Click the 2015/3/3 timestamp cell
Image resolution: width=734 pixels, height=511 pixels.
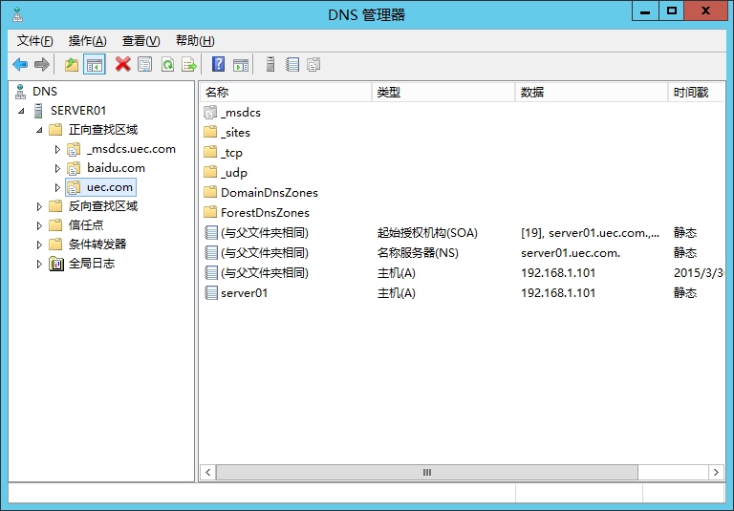tap(699, 273)
